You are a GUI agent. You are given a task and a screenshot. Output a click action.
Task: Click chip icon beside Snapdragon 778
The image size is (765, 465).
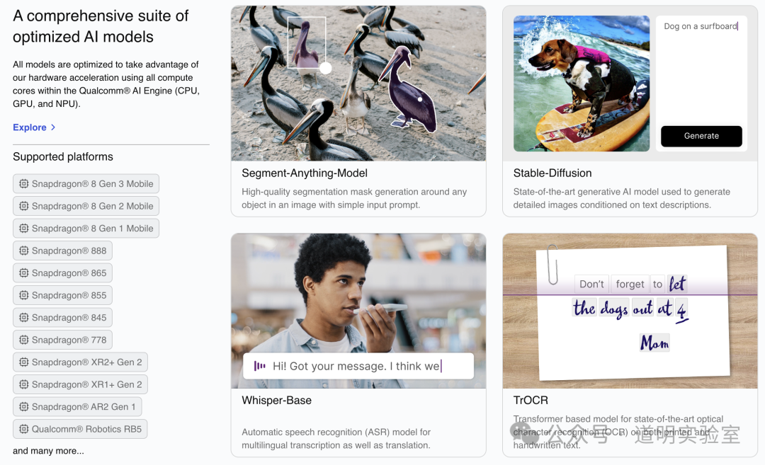pyautogui.click(x=24, y=340)
